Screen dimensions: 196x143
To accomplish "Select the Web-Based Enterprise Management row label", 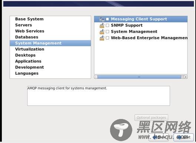I will (x=149, y=38).
